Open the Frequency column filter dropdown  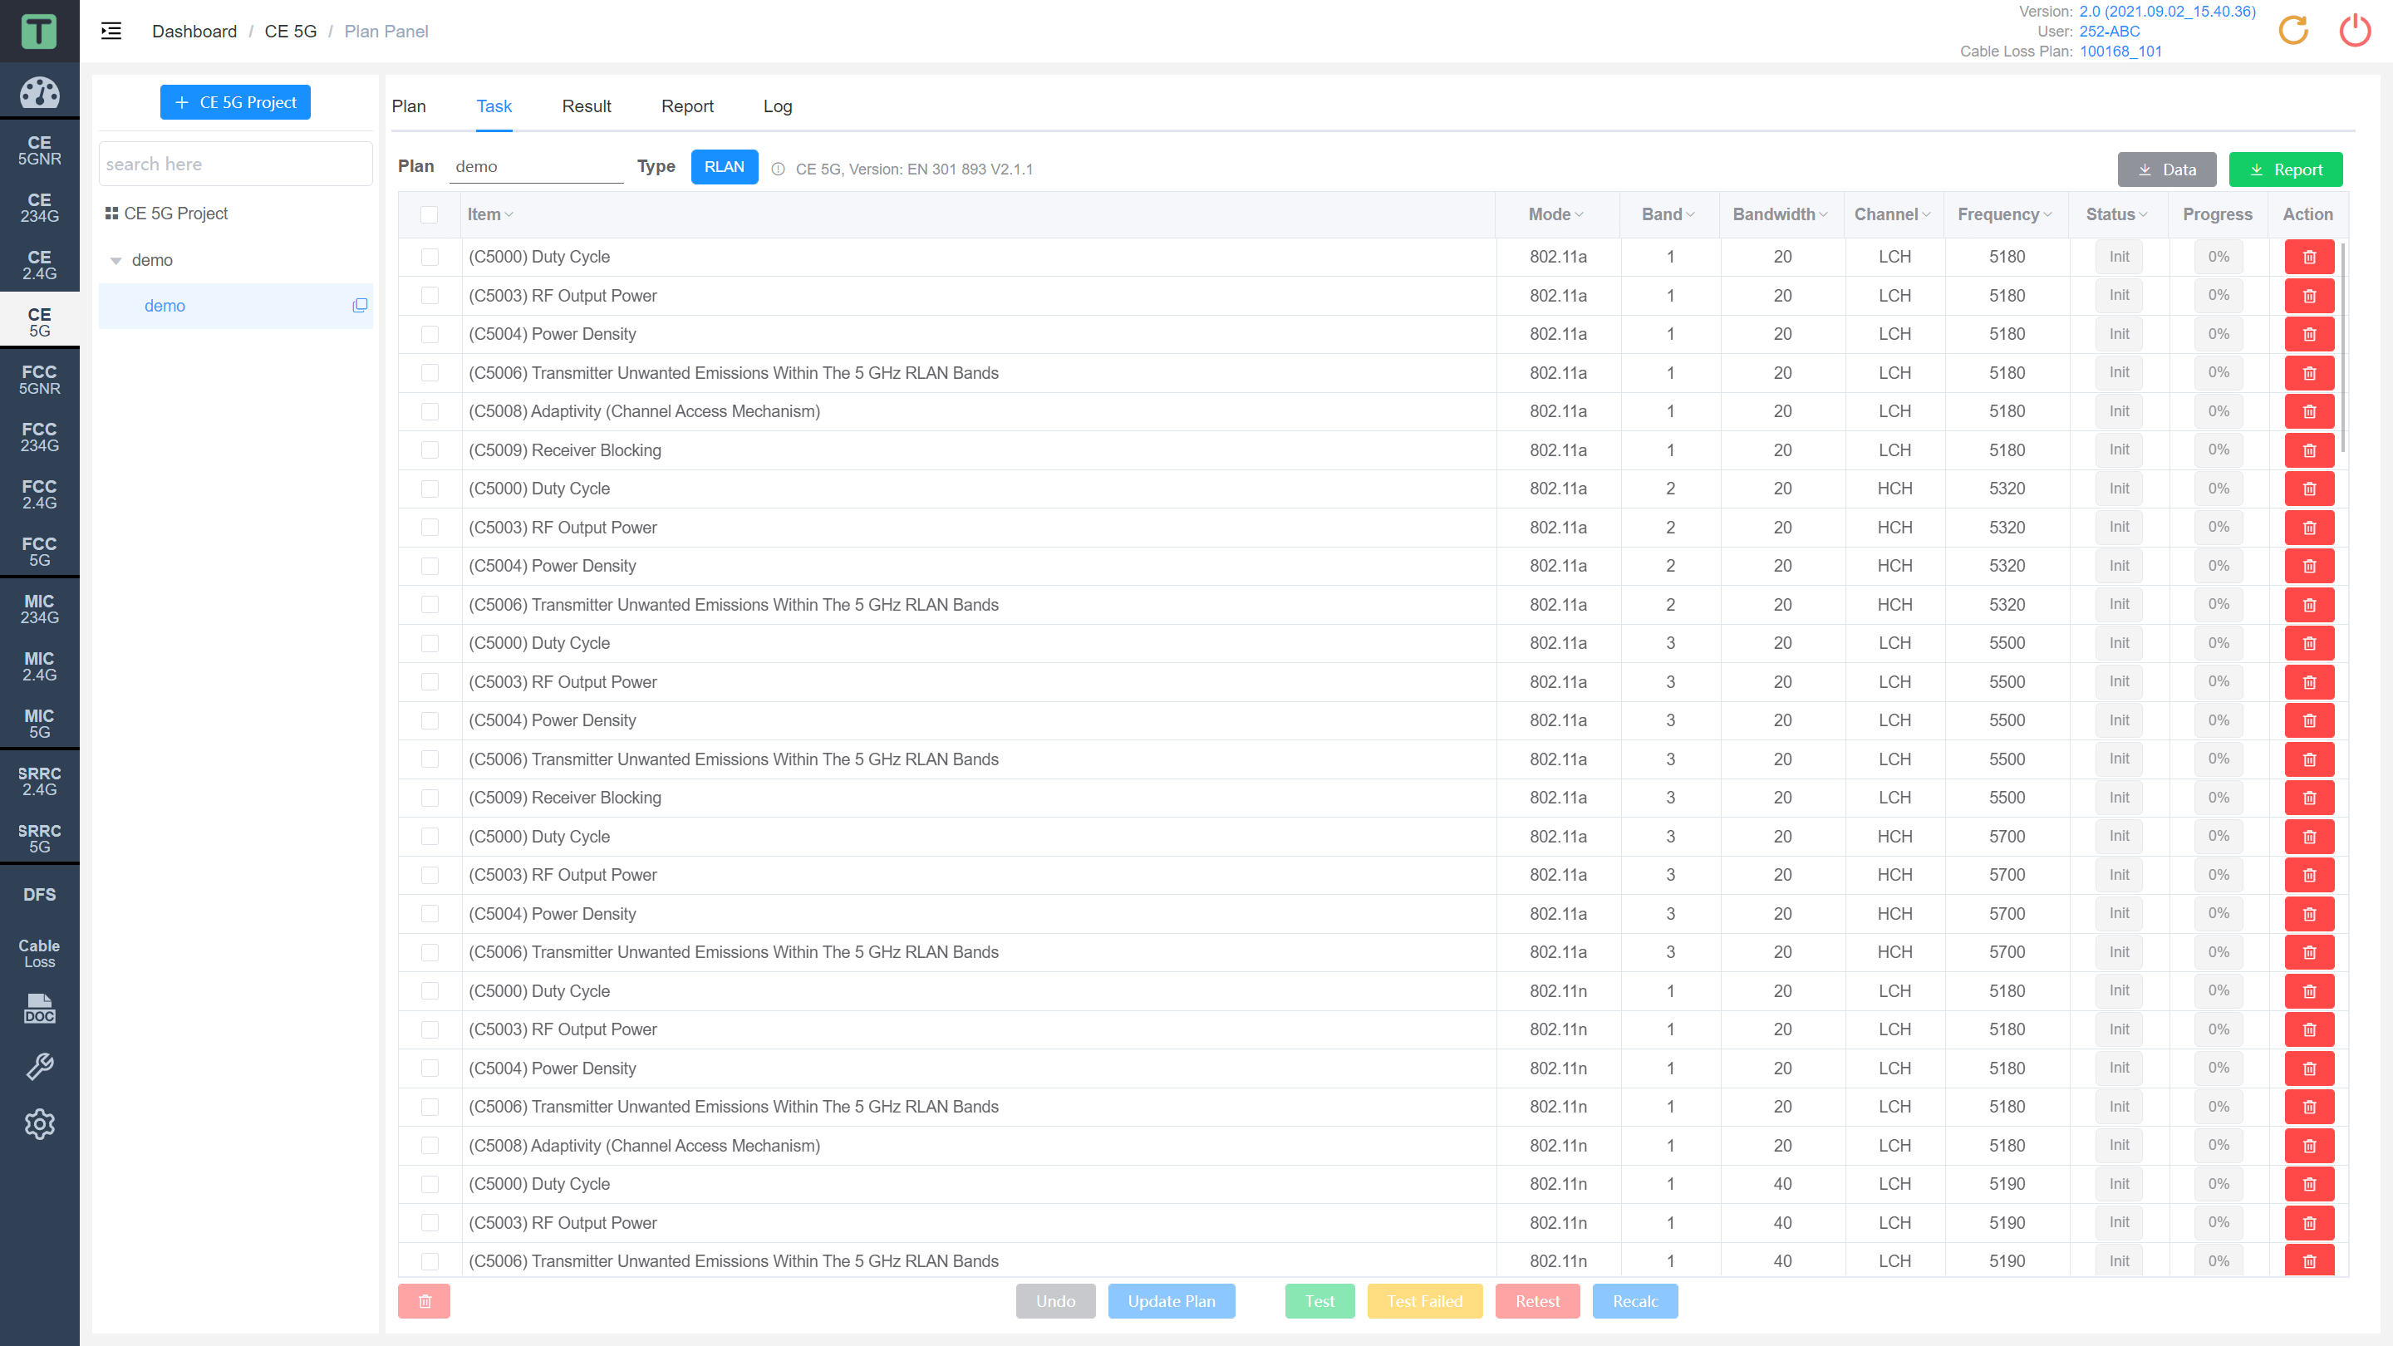(2047, 214)
